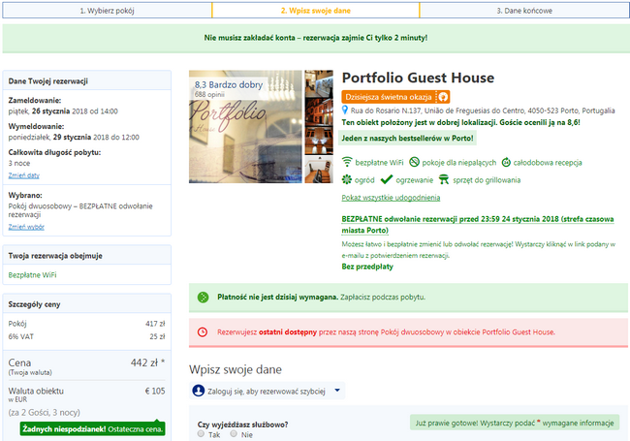Click the 'Żadnych niespodzianek!' green label
The width and height of the screenshot is (630, 441).
tap(92, 429)
